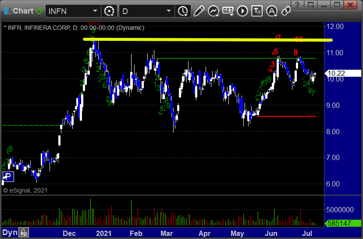
Task: Select the dashed green line near 8.25
Action: click(31, 125)
